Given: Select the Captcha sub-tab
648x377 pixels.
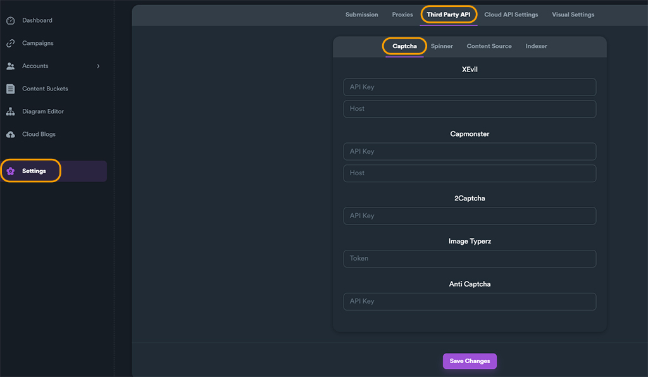Looking at the screenshot, I should point(404,46).
